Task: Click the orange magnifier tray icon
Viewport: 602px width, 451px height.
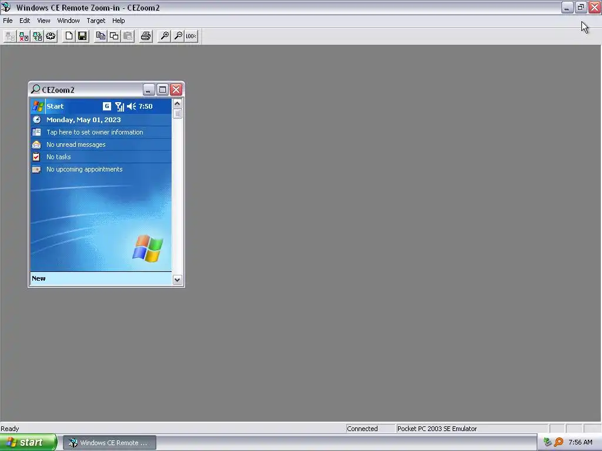Action: point(558,442)
